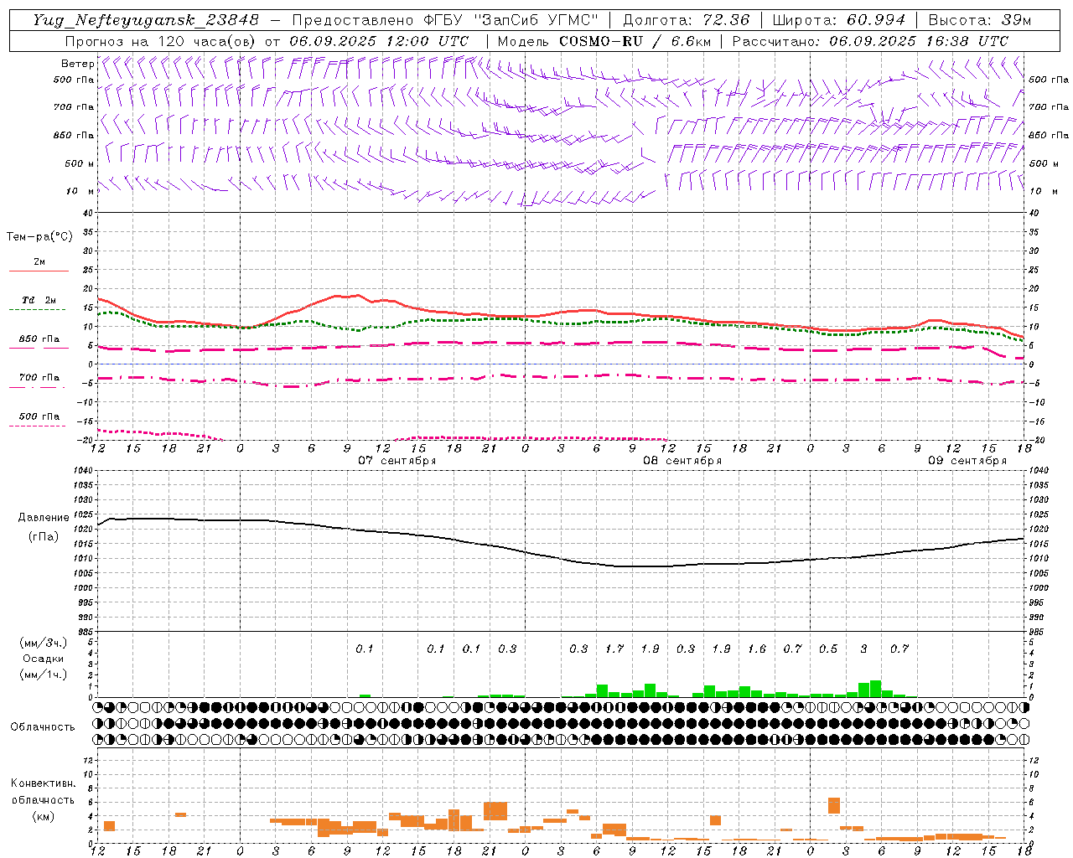Click the 'Ветер' wind panel label
This screenshot has width=1073, height=858.
[x=77, y=64]
